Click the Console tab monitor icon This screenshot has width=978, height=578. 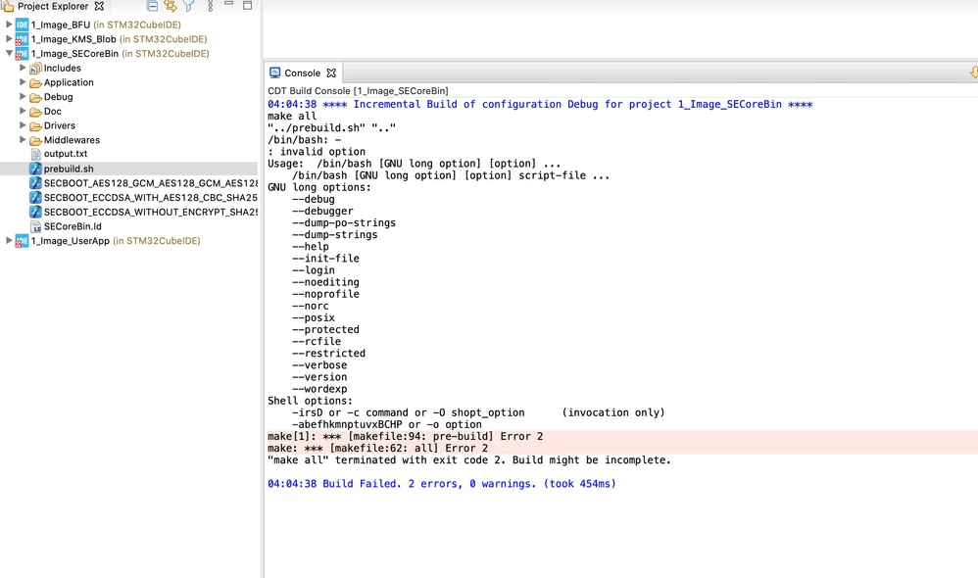[274, 72]
